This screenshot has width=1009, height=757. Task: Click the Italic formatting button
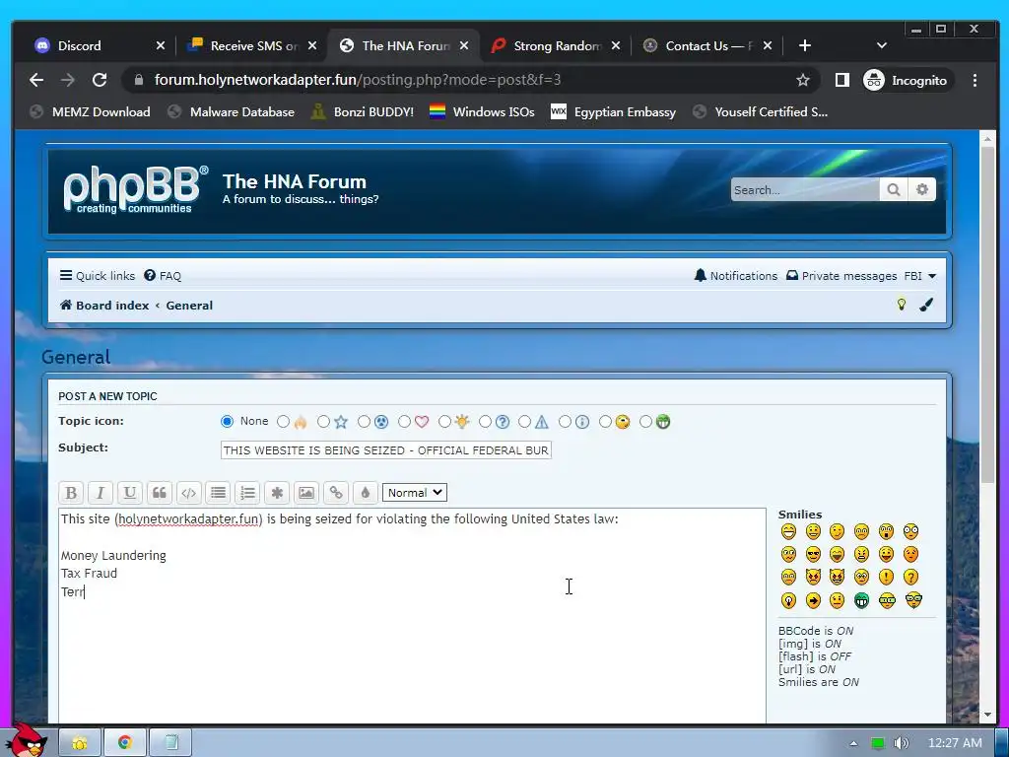pyautogui.click(x=101, y=493)
